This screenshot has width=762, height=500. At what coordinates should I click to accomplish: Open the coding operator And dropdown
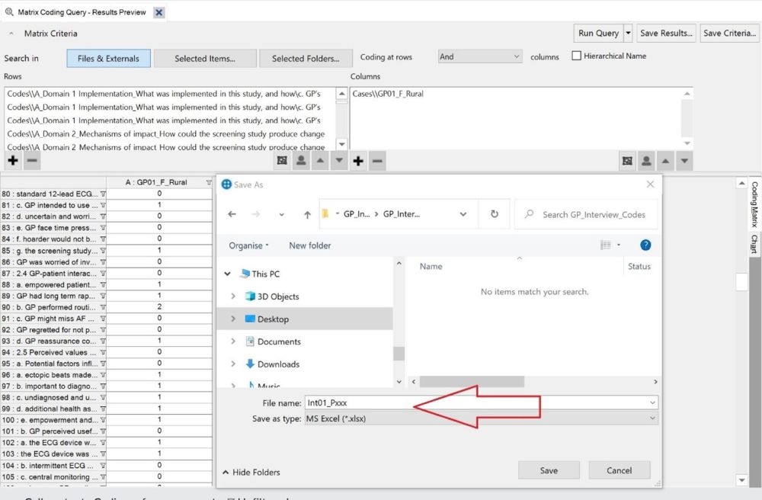pyautogui.click(x=480, y=56)
